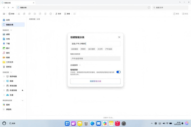The image size is (191, 127).
Task: Collapse the 快速访问 section
Action: [x=11, y=30]
